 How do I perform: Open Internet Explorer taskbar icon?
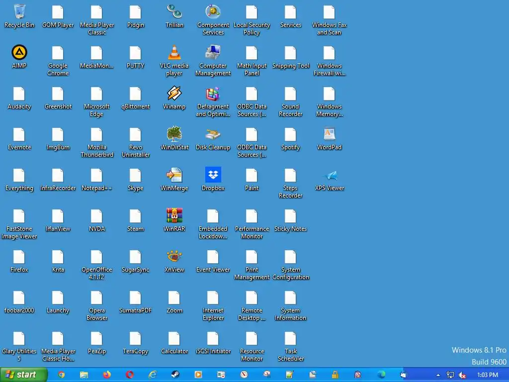(x=152, y=375)
